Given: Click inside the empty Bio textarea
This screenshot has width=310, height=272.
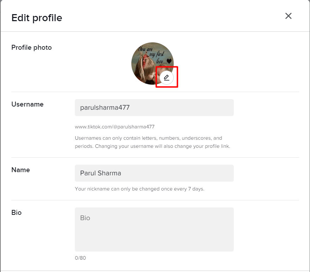Looking at the screenshot, I should point(154,229).
